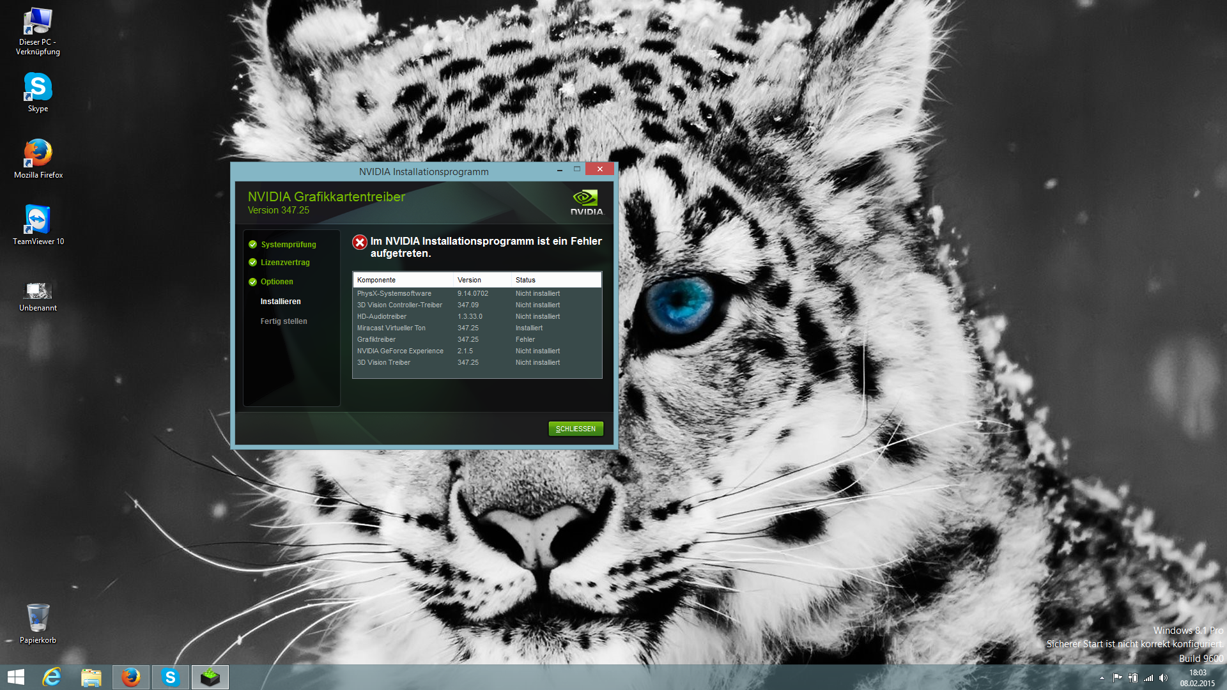Select the Fertig stellen step
This screenshot has width=1227, height=690.
(x=284, y=321)
